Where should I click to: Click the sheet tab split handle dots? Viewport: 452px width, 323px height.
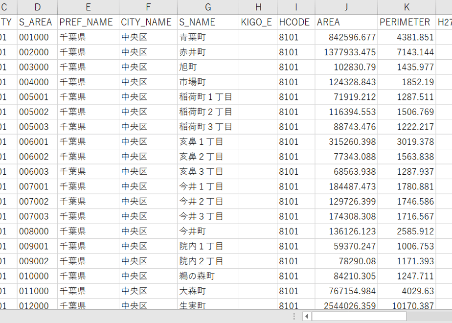point(294,316)
